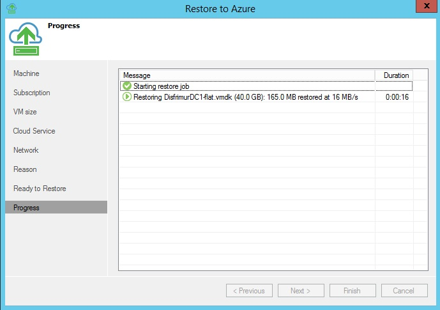Cancel the restore wizard

[404, 291]
